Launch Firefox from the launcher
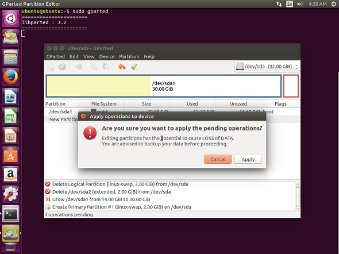Screen dimensions: 339x254 (10, 77)
